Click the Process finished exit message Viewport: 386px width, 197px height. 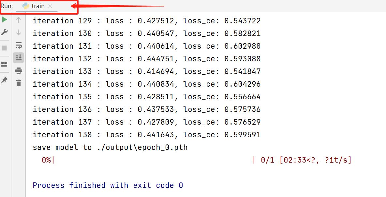108,185
